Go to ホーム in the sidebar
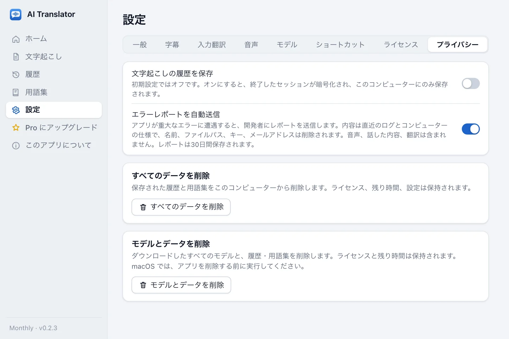The height and width of the screenshot is (339, 509). tap(54, 39)
